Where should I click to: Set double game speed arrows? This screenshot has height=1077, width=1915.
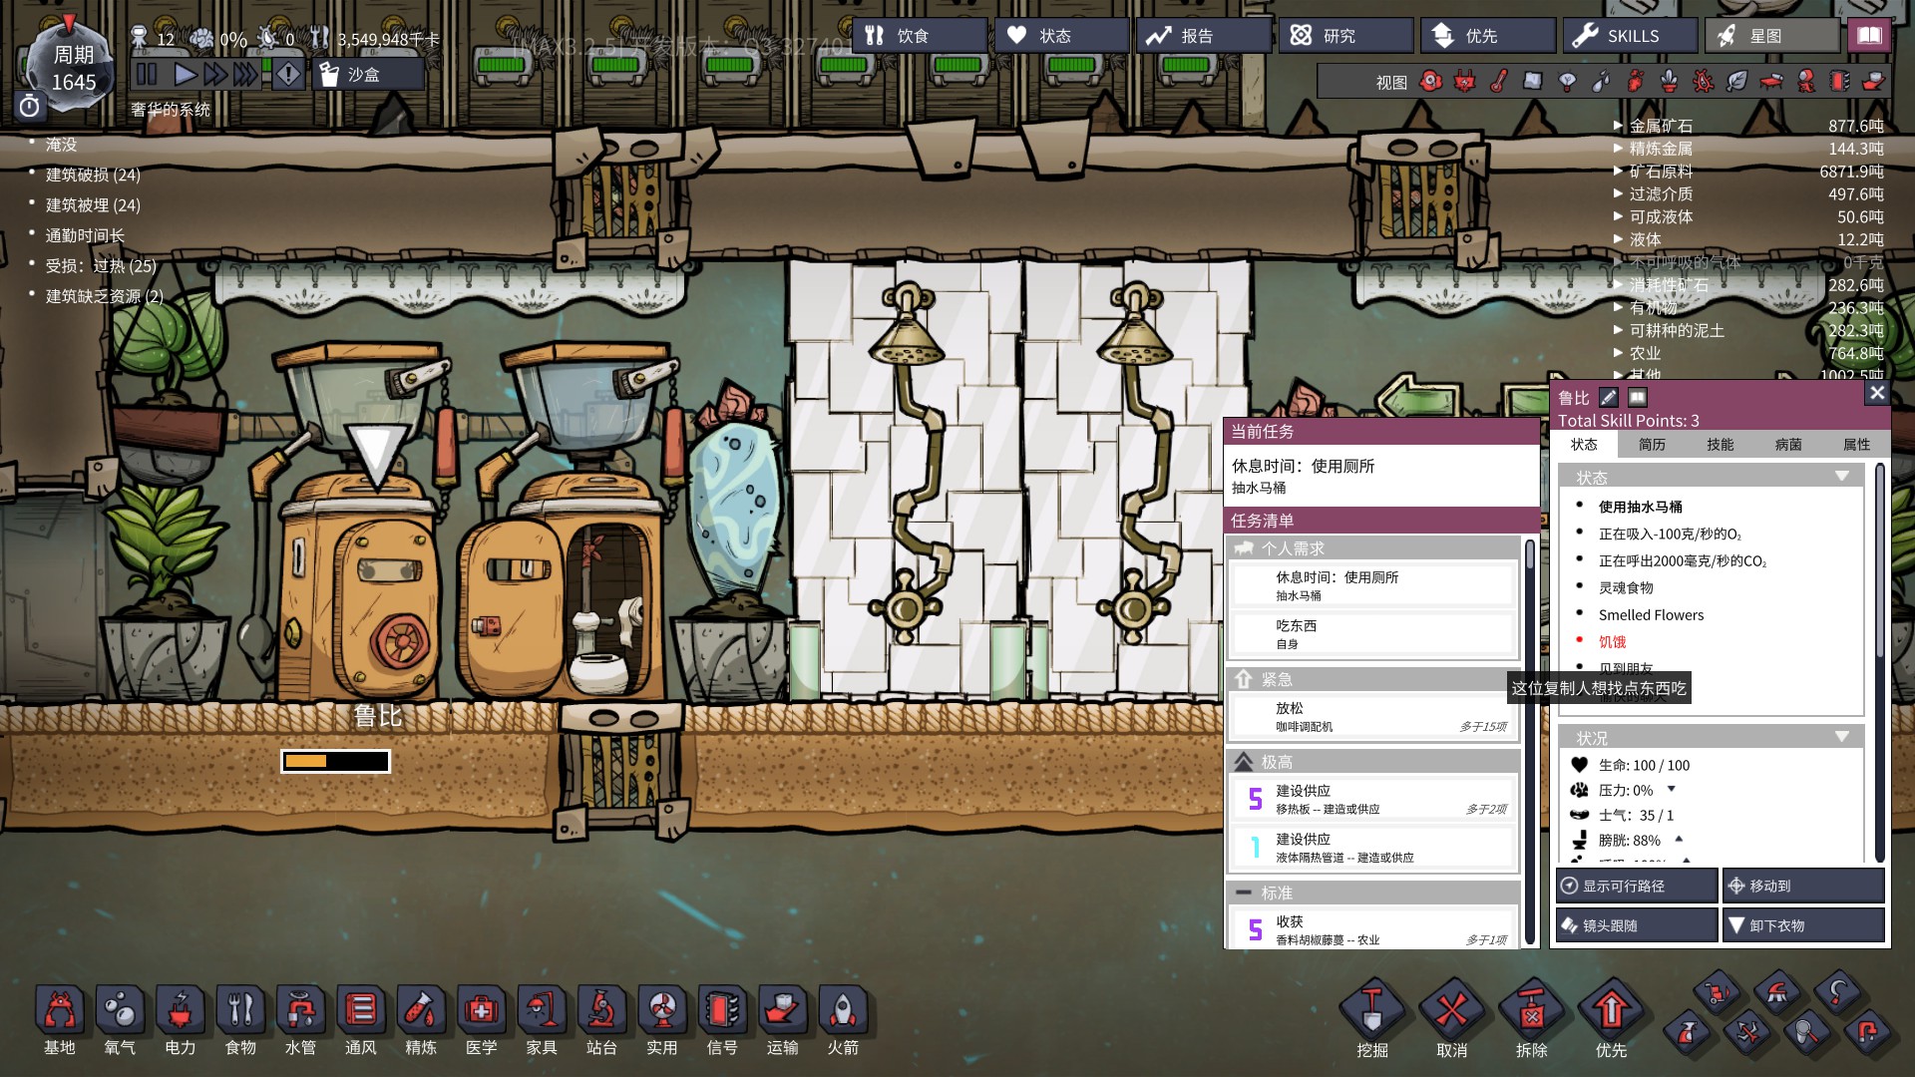coord(214,74)
